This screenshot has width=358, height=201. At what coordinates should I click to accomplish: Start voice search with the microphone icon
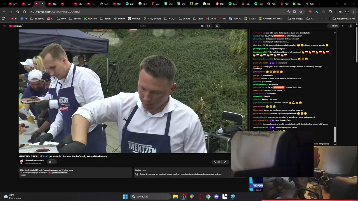point(217,26)
